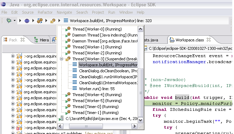Click the Workspace.class file icon on tab
The width and height of the screenshot is (234, 134).
(172, 40)
